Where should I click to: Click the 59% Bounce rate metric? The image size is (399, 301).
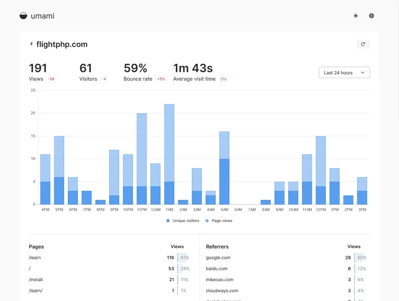[135, 68]
